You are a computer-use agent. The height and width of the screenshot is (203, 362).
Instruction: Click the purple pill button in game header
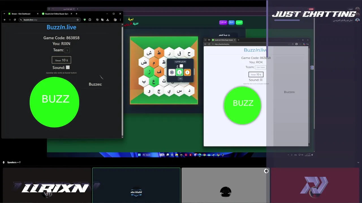(x=223, y=22)
